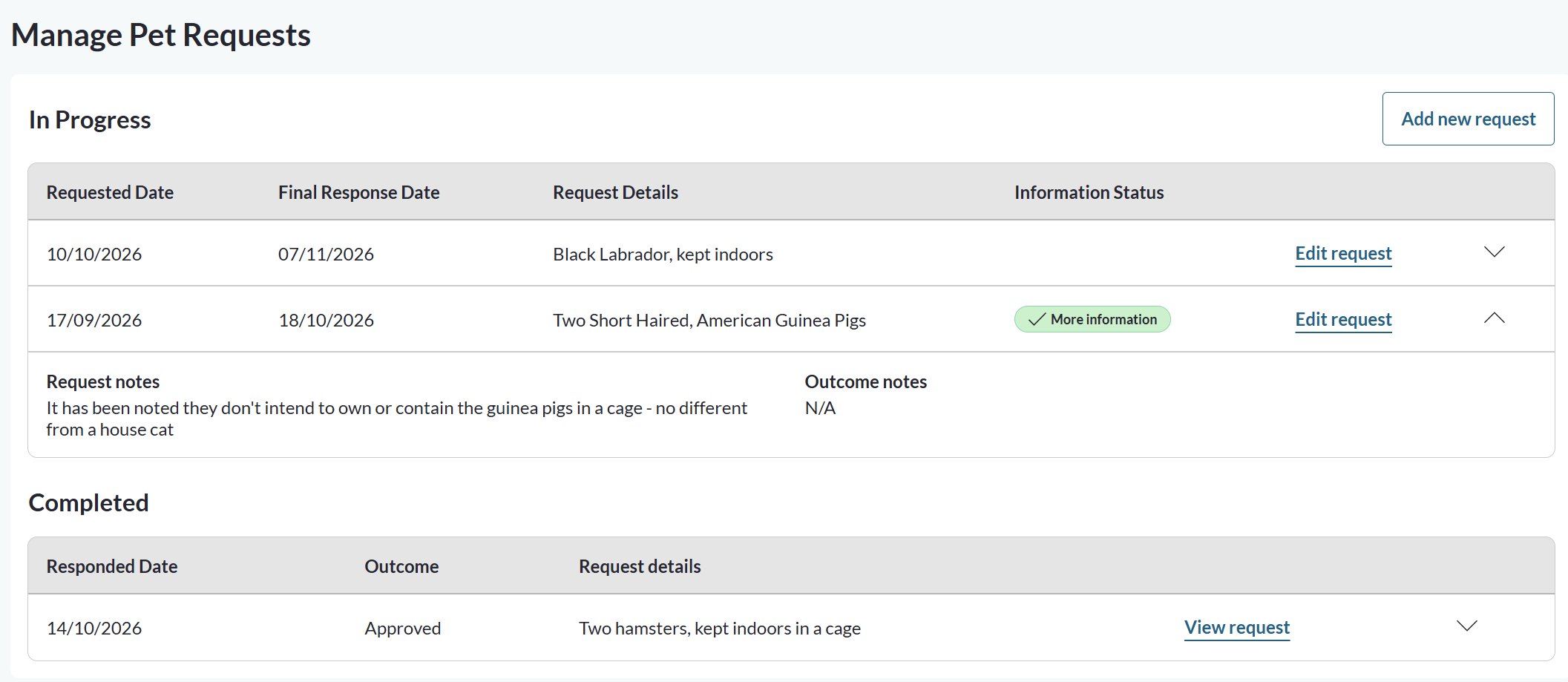Select the 10/10/2026 requested date
Image resolution: width=1568 pixels, height=682 pixels.
[94, 255]
